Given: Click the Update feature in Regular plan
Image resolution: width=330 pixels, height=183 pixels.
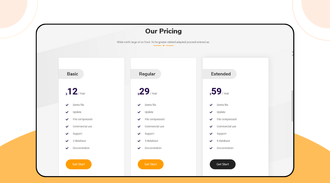Looking at the screenshot, I should 149,112.
